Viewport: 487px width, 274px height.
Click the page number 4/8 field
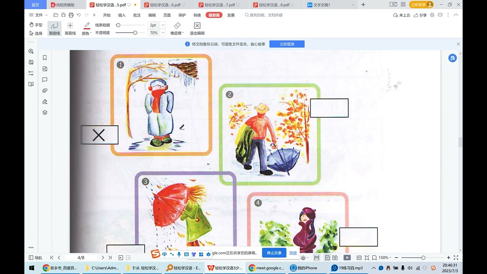[81, 258]
